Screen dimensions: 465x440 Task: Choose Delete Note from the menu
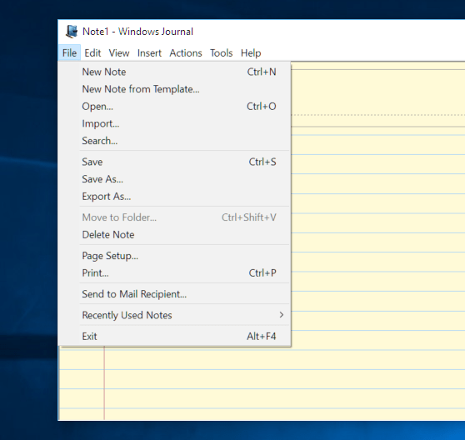(175, 234)
